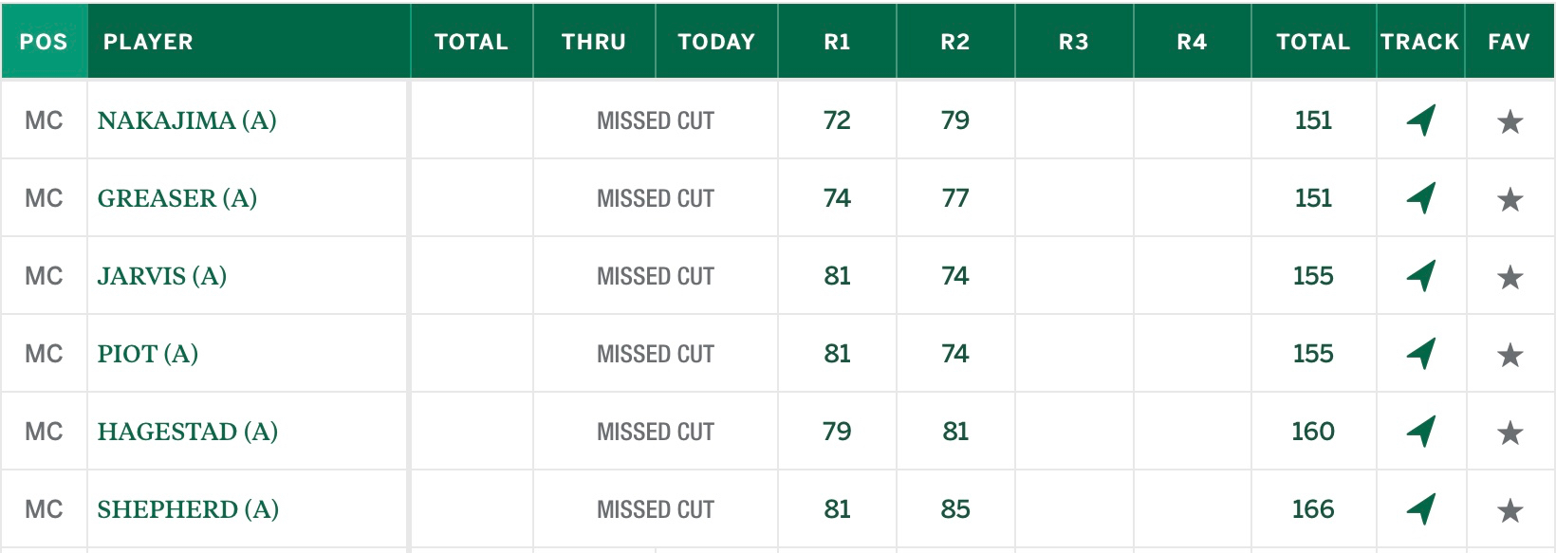The height and width of the screenshot is (553, 1556).
Task: Sort by the PLAYER column header
Action: (148, 42)
